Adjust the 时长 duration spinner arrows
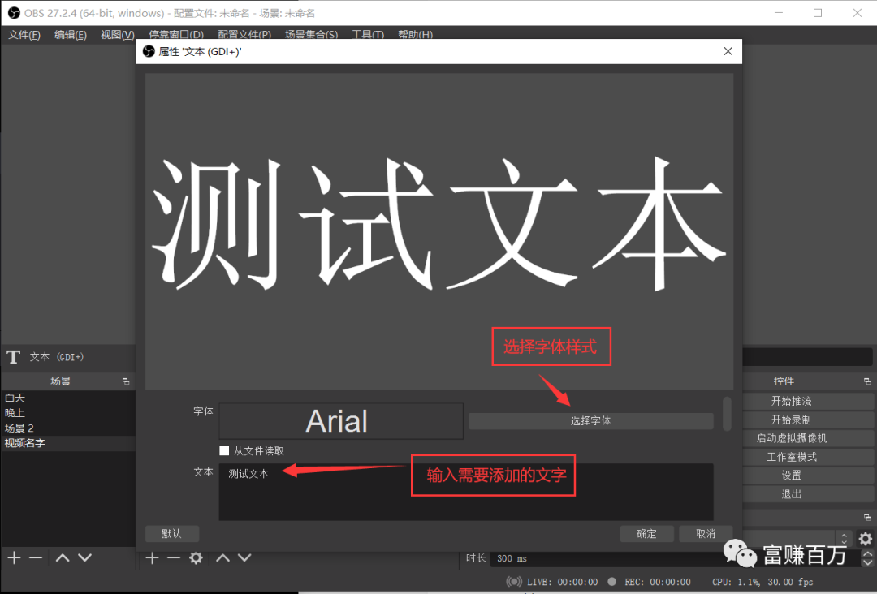The image size is (877, 594). click(867, 558)
